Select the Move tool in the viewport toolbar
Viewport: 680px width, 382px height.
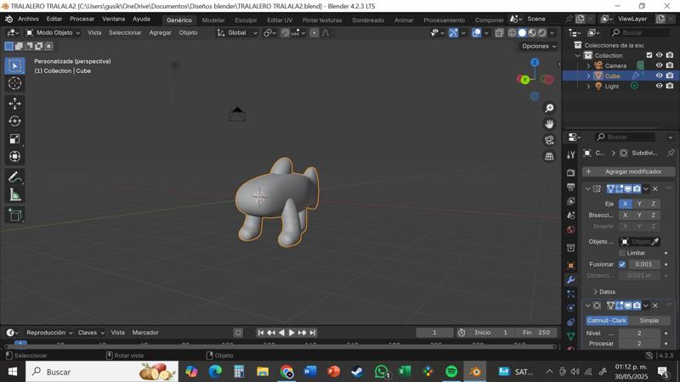coord(14,104)
